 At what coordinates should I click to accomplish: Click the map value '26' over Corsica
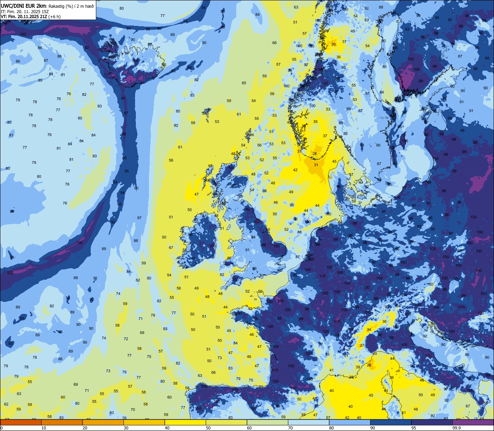(369, 365)
